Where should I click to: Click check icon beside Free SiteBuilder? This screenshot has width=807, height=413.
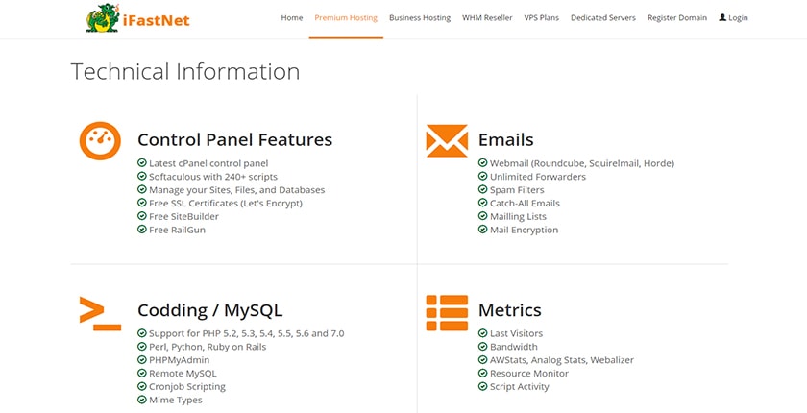coord(142,216)
